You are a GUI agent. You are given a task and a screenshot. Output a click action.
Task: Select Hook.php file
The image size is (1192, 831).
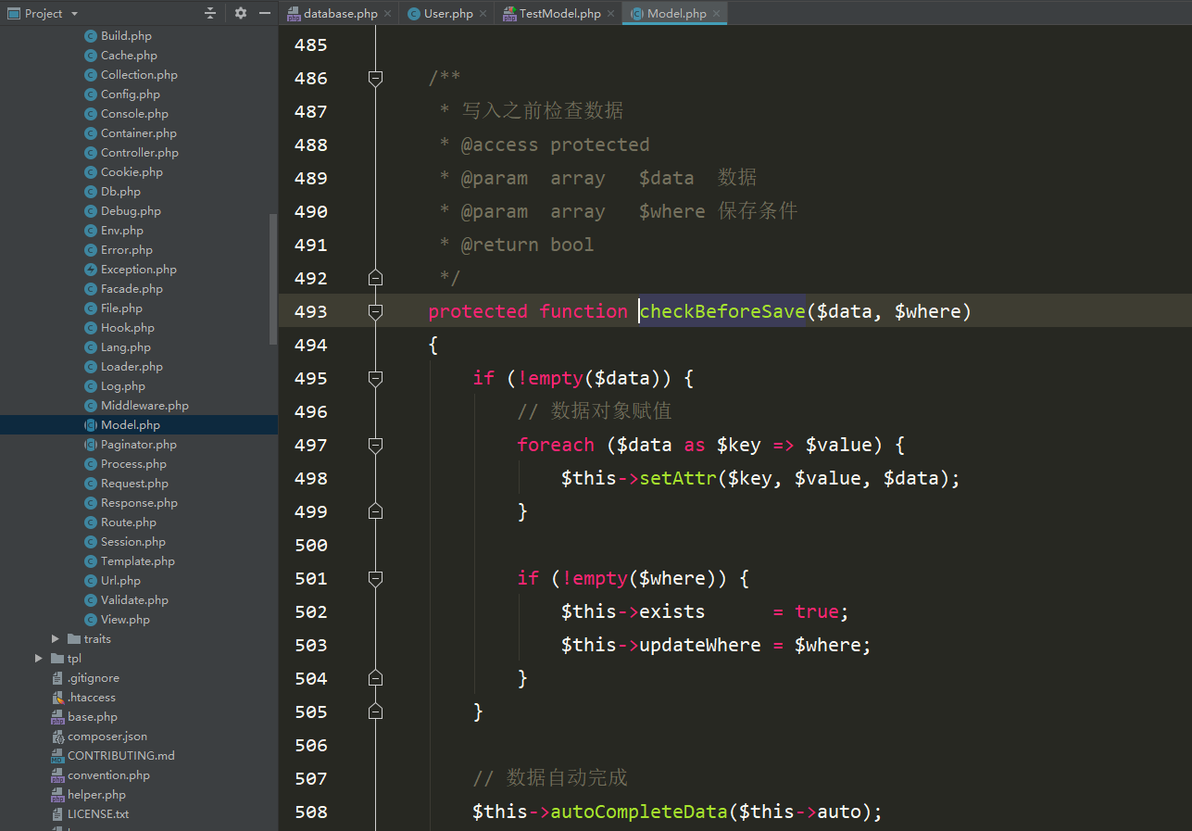click(x=128, y=328)
